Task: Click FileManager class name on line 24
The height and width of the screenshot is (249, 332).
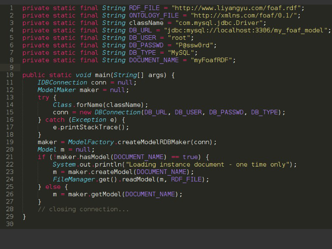Action: click(74, 179)
